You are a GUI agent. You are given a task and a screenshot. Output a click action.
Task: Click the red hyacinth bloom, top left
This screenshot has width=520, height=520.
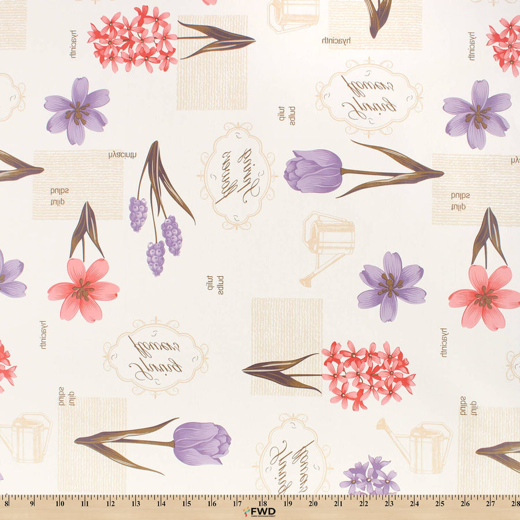(x=133, y=39)
